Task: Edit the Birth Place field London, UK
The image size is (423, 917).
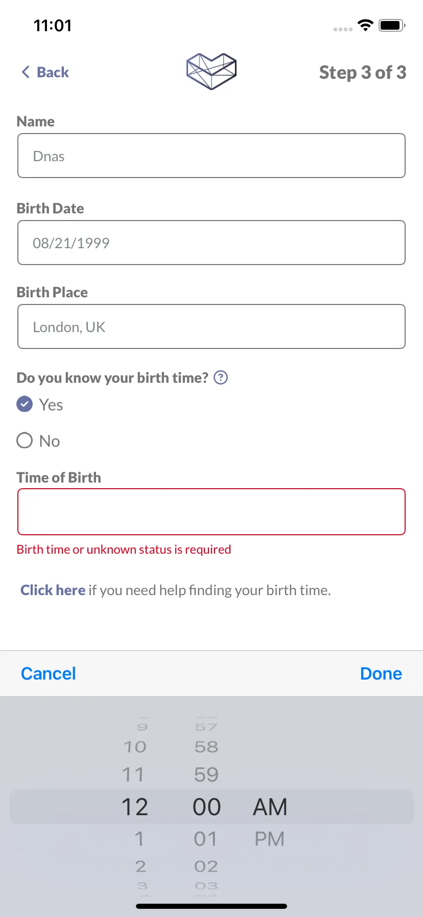Action: (x=212, y=326)
